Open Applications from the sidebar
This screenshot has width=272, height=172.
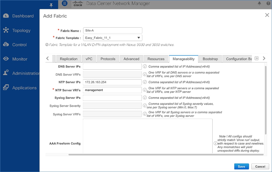[x=25, y=88]
